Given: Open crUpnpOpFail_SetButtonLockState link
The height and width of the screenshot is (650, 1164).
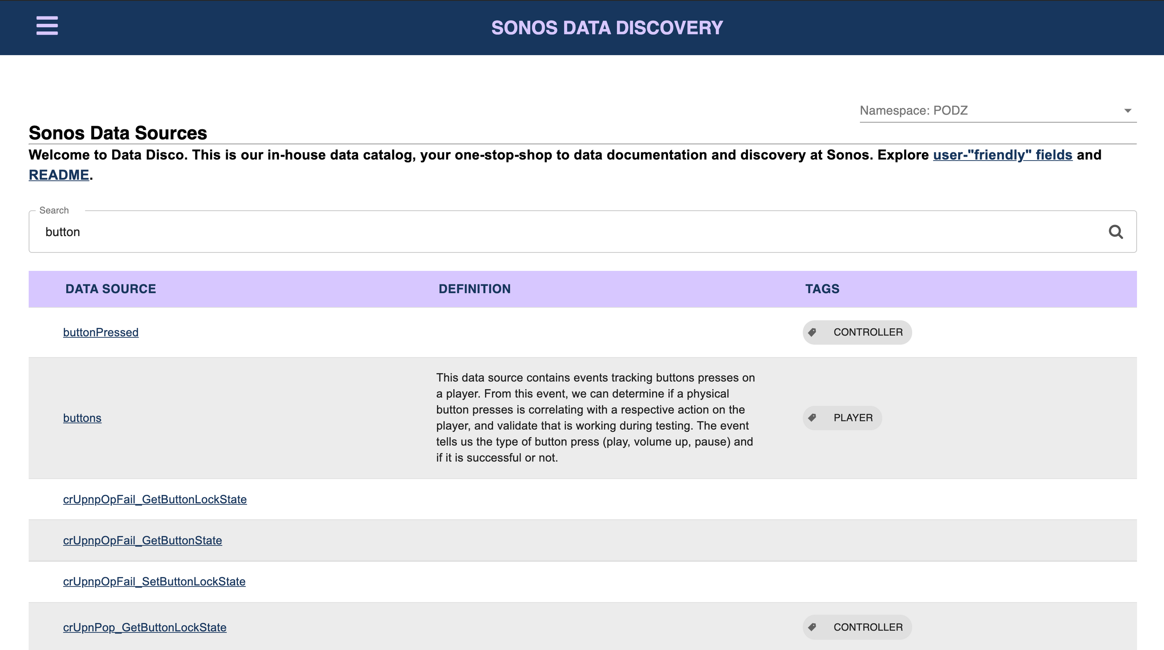Looking at the screenshot, I should tap(154, 582).
